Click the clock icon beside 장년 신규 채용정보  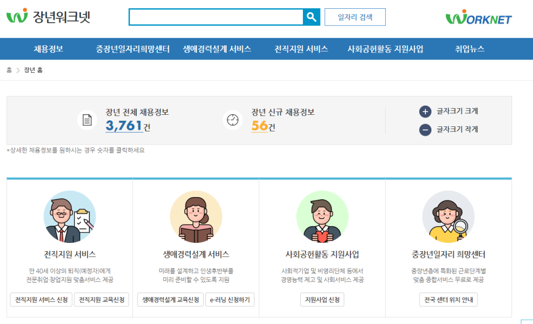pos(233,120)
